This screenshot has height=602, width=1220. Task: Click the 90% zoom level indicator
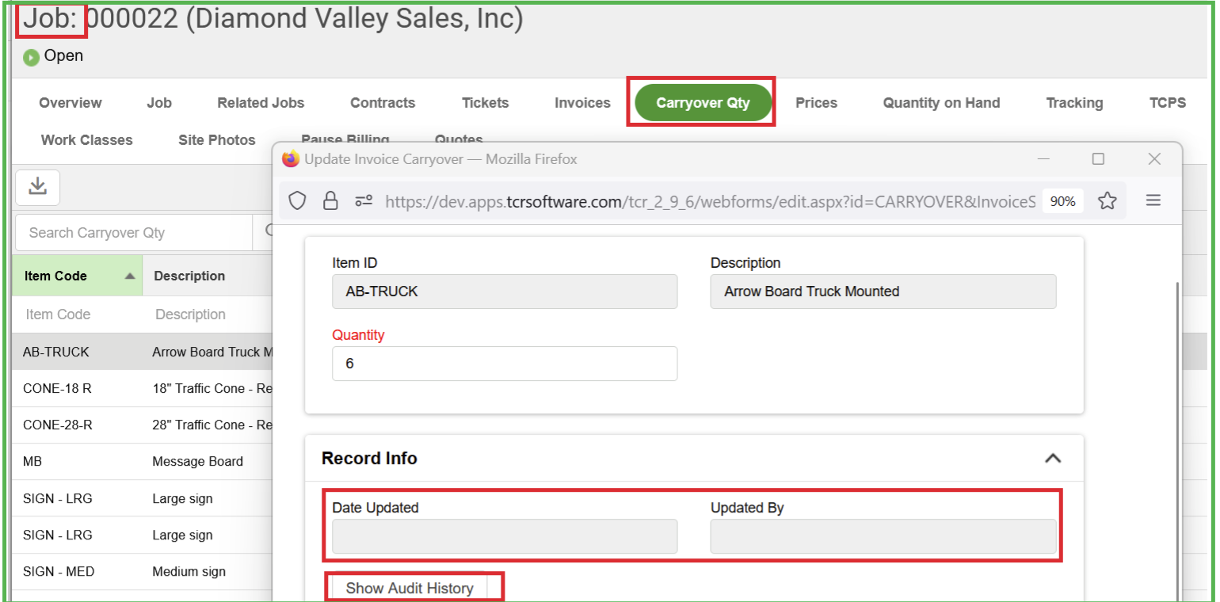(x=1062, y=201)
